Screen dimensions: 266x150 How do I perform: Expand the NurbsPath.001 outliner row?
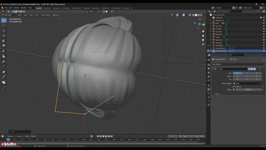coord(211,48)
